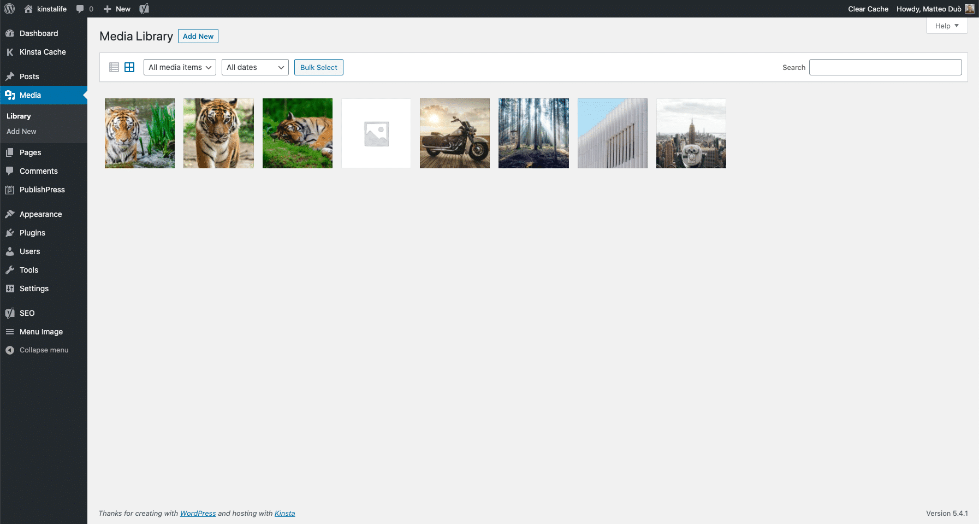
Task: Open the SEO sidebar icon
Action: pos(10,313)
